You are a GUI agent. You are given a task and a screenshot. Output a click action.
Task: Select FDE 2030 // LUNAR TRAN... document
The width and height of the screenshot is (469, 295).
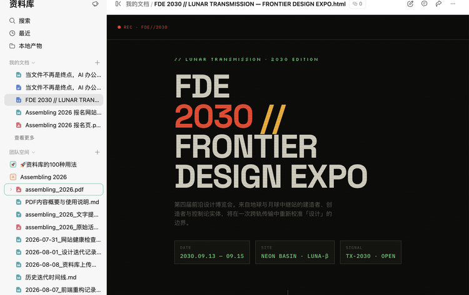54,100
